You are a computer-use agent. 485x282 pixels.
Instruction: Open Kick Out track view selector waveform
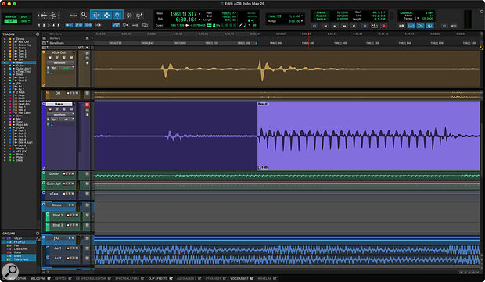(60, 62)
